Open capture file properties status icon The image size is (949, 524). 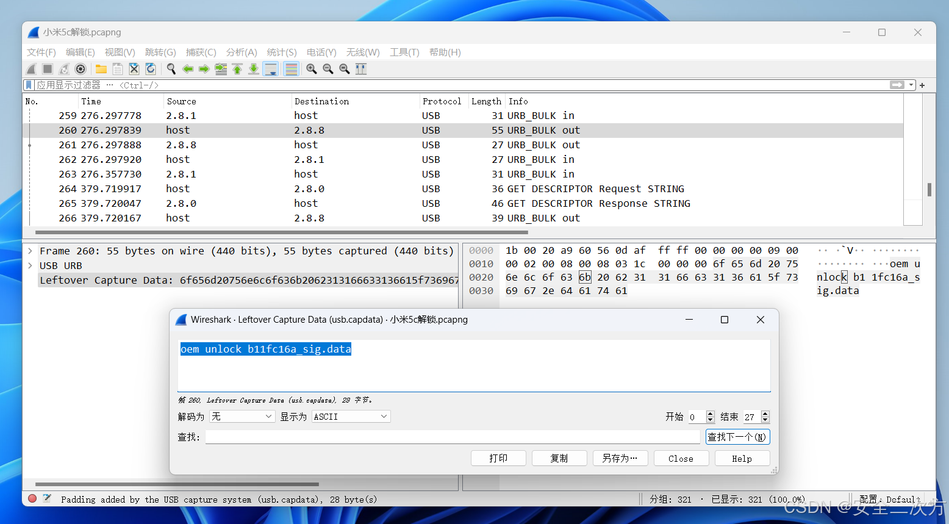47,498
